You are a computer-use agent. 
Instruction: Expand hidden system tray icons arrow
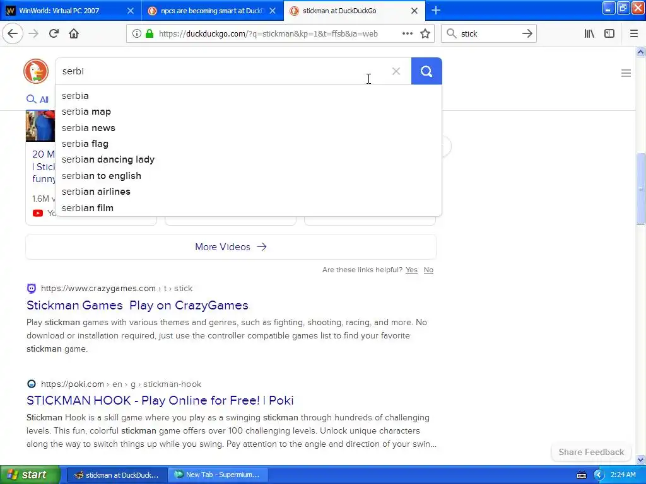pos(599,475)
